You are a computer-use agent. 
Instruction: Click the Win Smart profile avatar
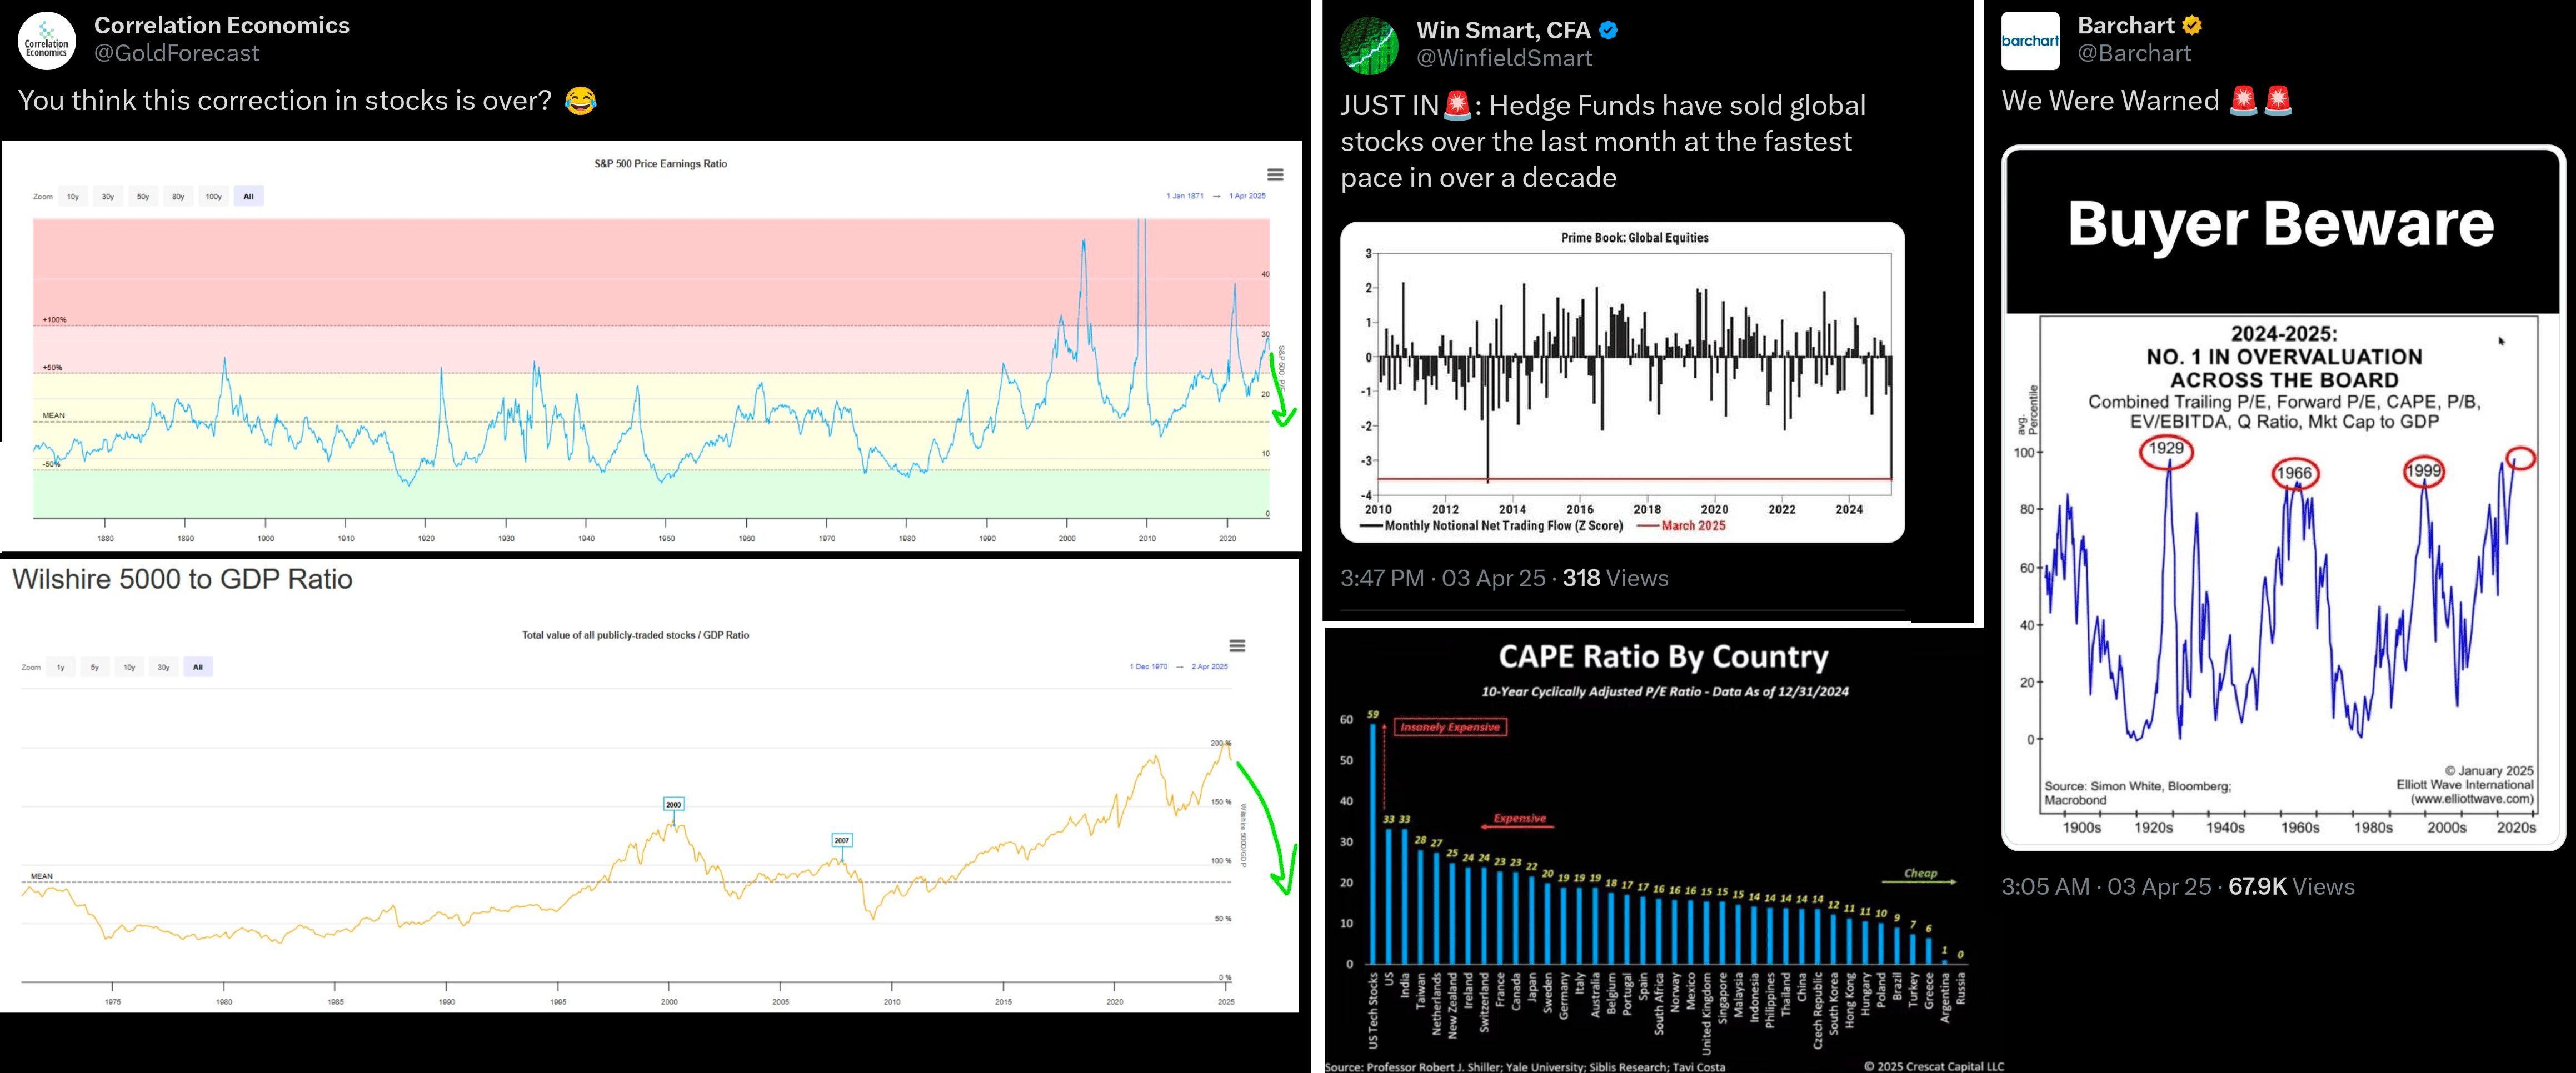pos(1369,46)
